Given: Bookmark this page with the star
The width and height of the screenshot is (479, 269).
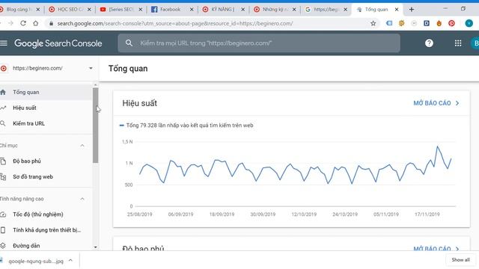Looking at the screenshot, I should pyautogui.click(x=373, y=23).
